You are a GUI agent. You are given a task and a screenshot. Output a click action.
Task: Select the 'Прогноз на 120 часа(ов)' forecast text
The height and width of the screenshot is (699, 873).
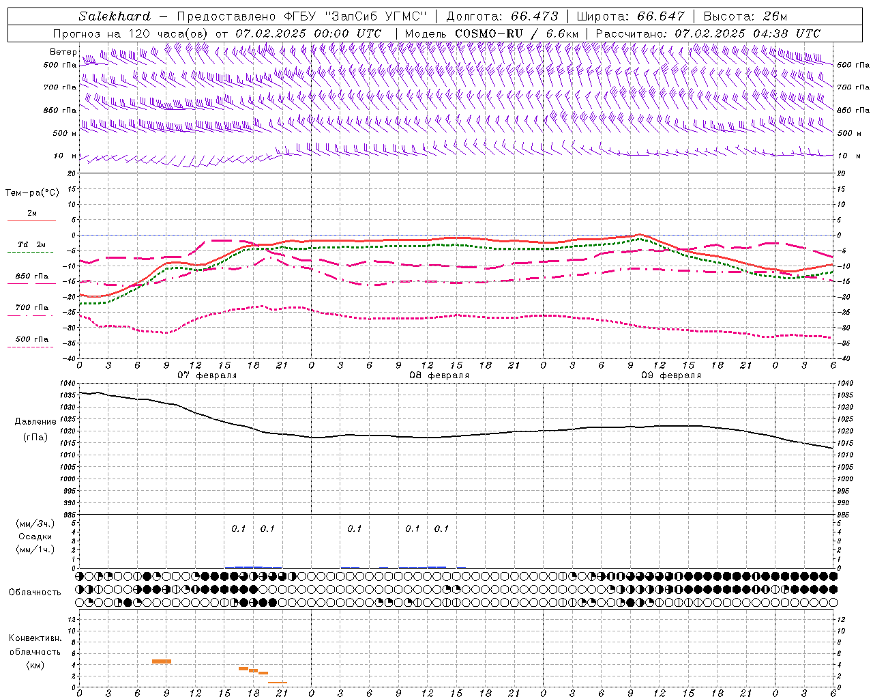[x=131, y=33]
